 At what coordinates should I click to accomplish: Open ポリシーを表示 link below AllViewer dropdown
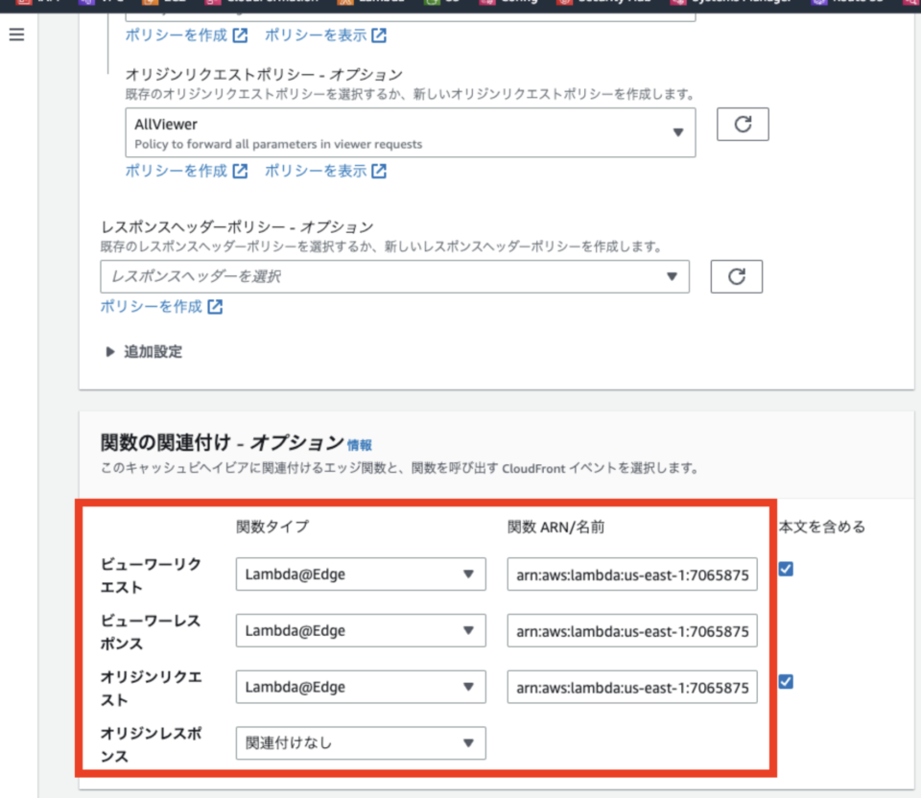click(x=325, y=171)
